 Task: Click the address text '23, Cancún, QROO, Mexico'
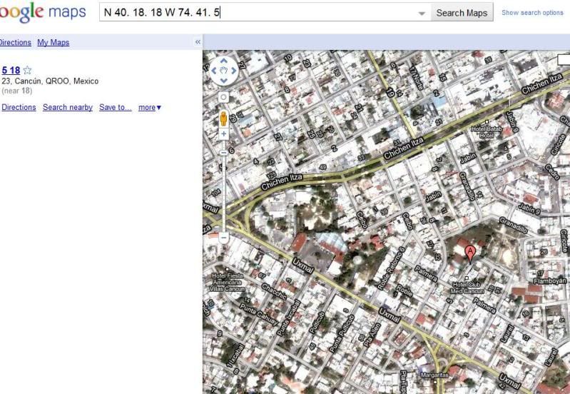50,81
